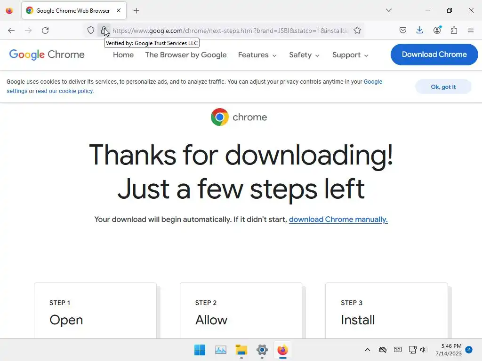Open File Explorer from taskbar
Image resolution: width=482 pixels, height=361 pixels.
[241, 350]
